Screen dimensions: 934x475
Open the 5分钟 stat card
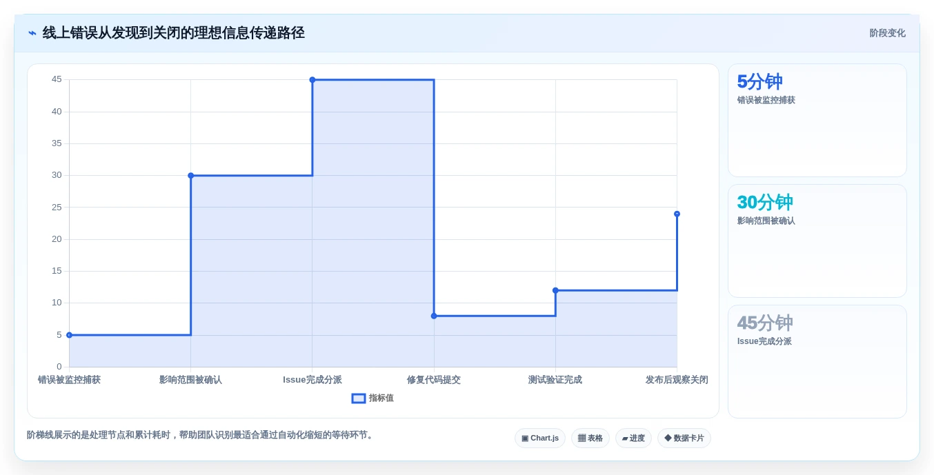(x=817, y=121)
